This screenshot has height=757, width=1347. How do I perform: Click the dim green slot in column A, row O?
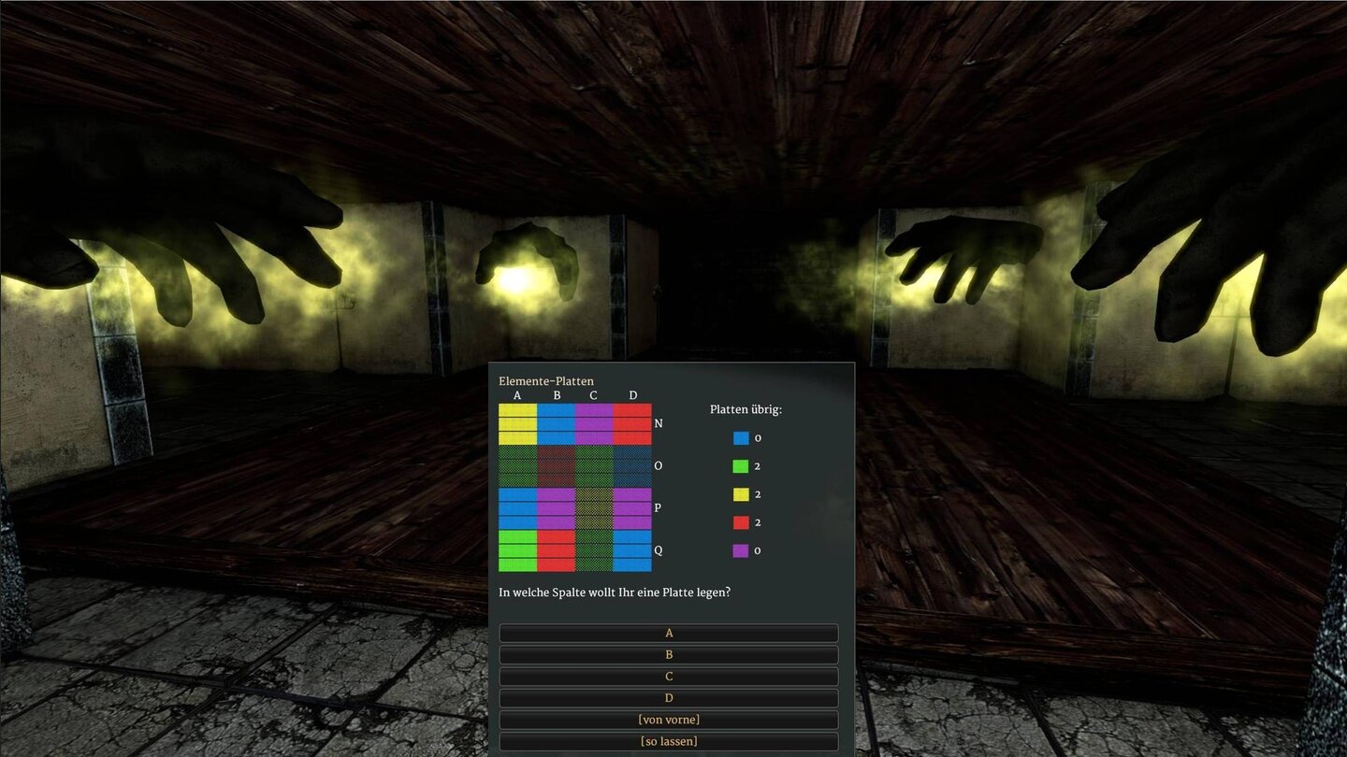[x=517, y=466]
